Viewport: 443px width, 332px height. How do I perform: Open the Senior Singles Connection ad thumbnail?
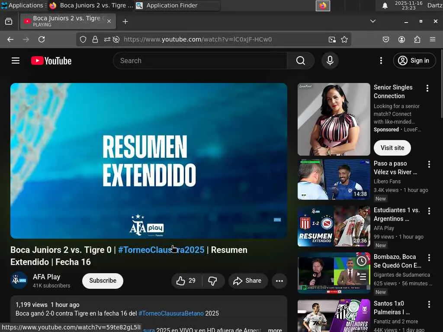coord(334,119)
